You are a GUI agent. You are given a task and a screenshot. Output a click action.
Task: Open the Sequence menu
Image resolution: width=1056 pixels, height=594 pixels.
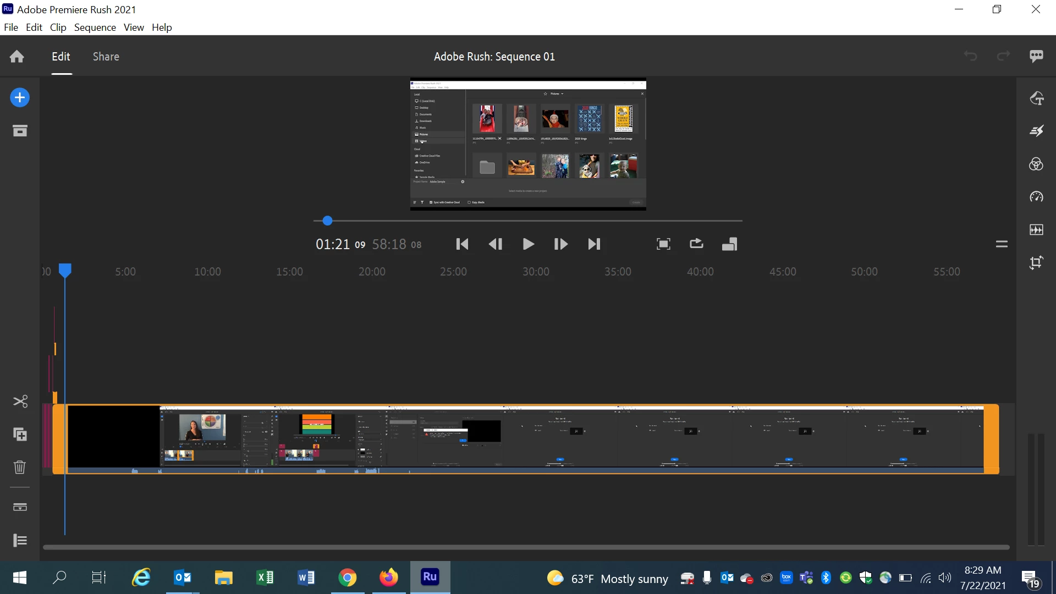95,28
